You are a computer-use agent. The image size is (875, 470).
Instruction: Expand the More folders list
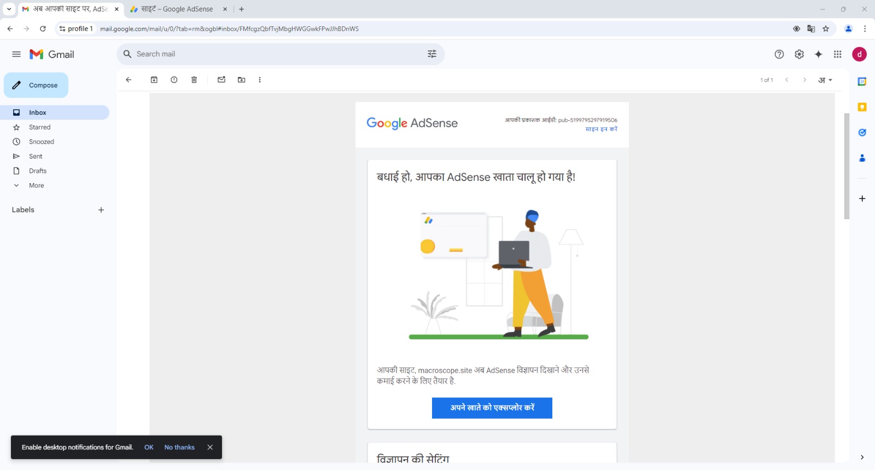55,185
